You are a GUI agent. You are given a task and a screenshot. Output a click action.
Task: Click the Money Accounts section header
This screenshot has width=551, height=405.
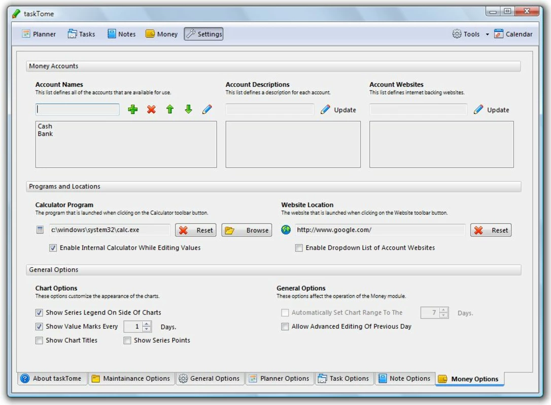(273, 66)
